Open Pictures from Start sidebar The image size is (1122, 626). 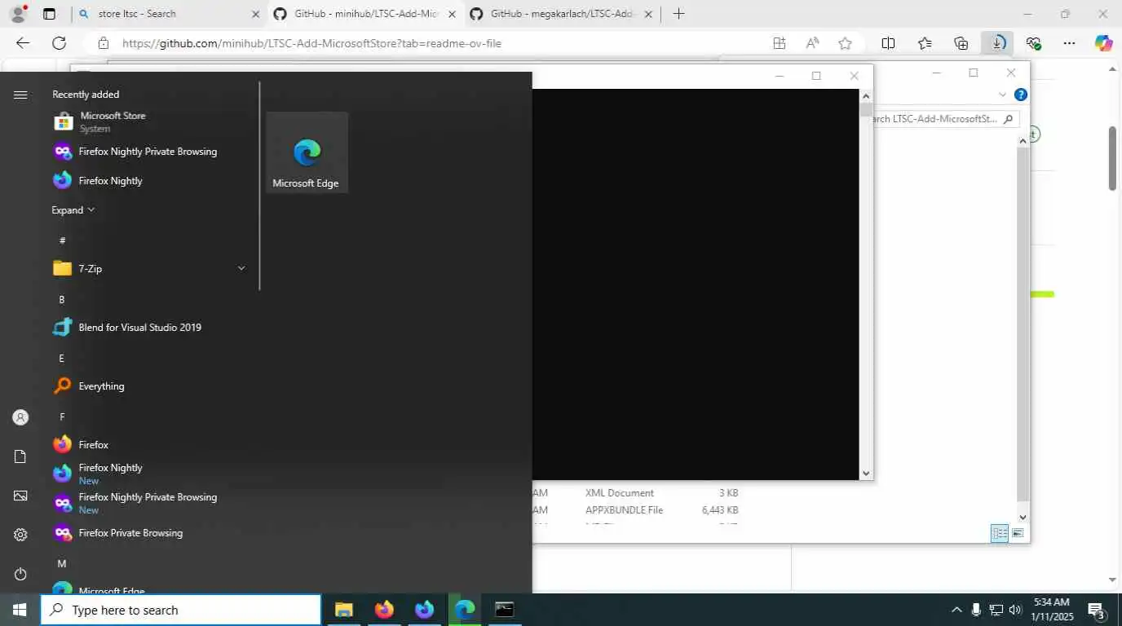pos(20,496)
